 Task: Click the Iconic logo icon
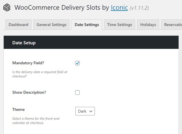point(7,7)
